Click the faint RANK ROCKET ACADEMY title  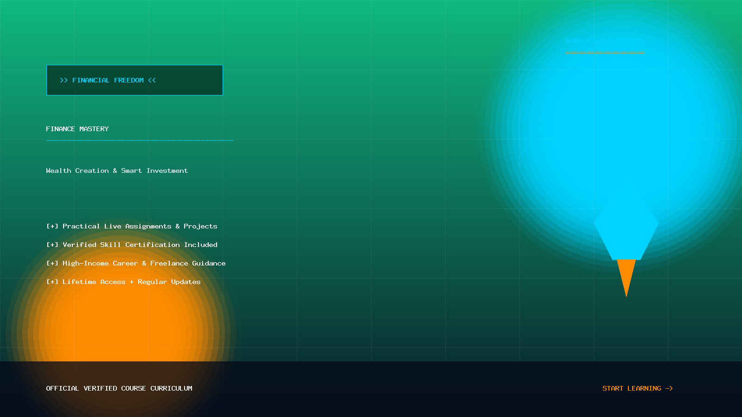pos(605,41)
